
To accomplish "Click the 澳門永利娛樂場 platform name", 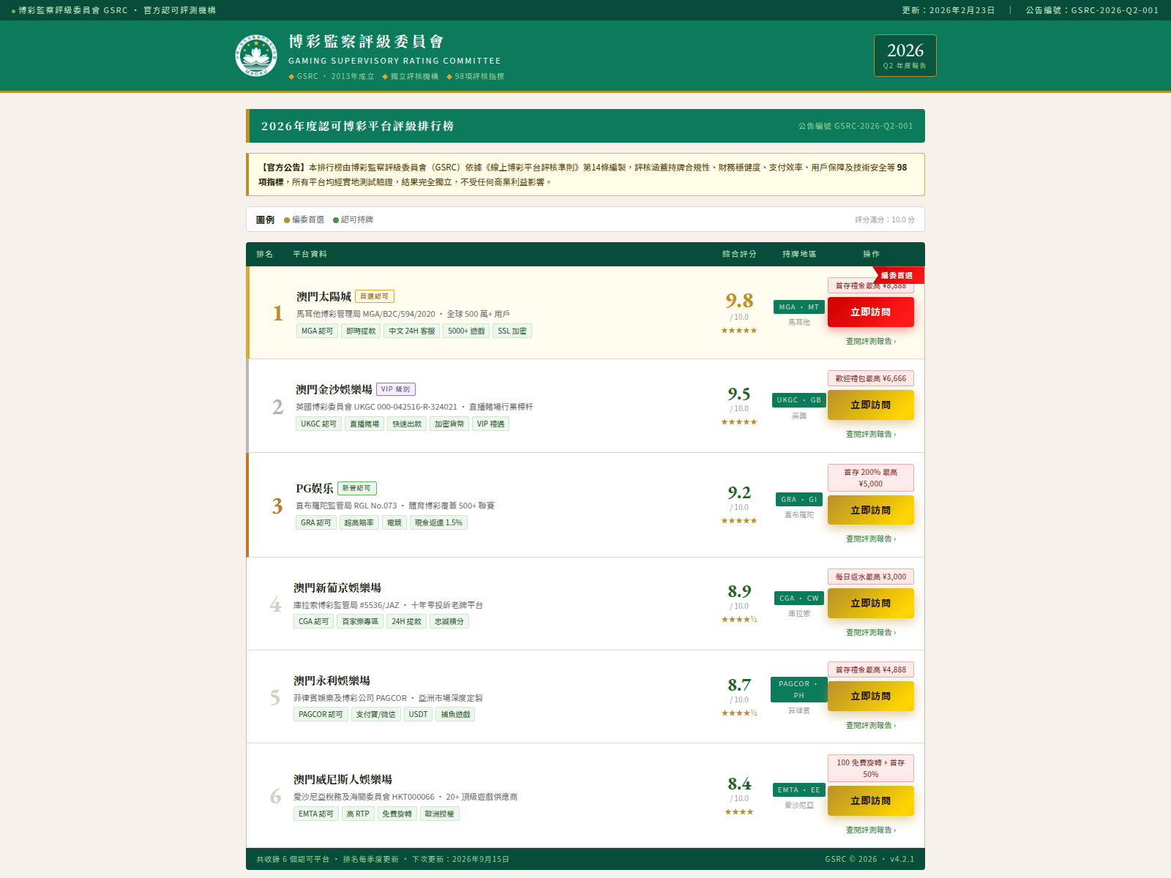I will [x=332, y=680].
